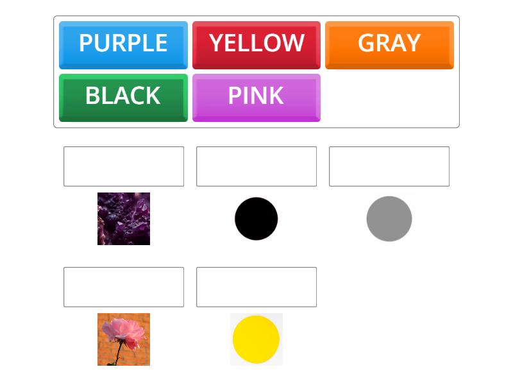Select the answer box above the pink rose
Viewport: 513px width, 385px height.
pyautogui.click(x=124, y=287)
